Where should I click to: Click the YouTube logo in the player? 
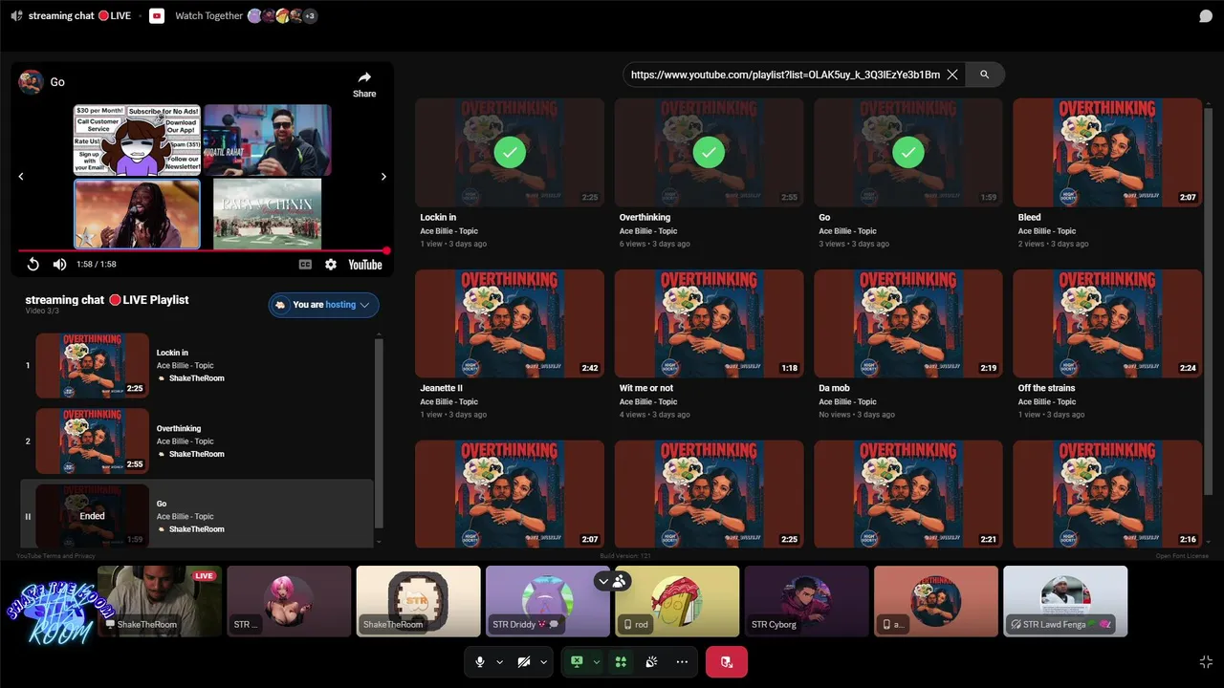(x=365, y=265)
